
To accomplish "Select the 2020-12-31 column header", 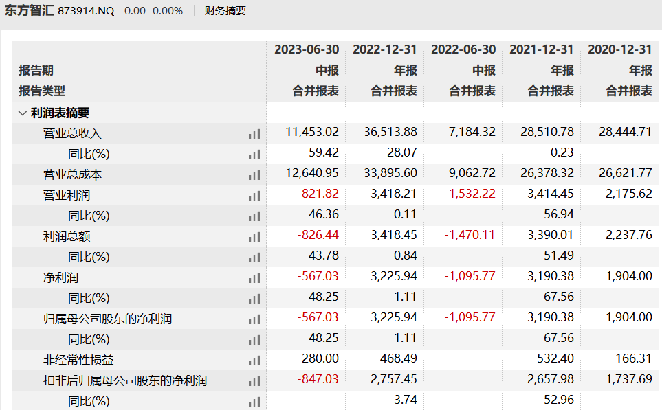I will (620, 49).
